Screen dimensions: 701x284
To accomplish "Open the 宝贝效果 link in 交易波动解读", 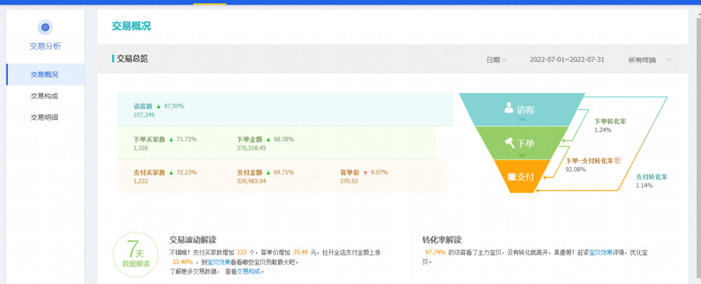I will click(218, 262).
